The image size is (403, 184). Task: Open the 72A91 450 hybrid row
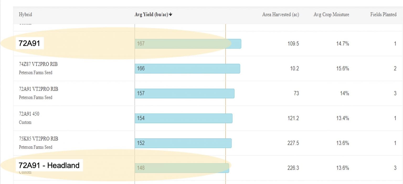coord(29,114)
